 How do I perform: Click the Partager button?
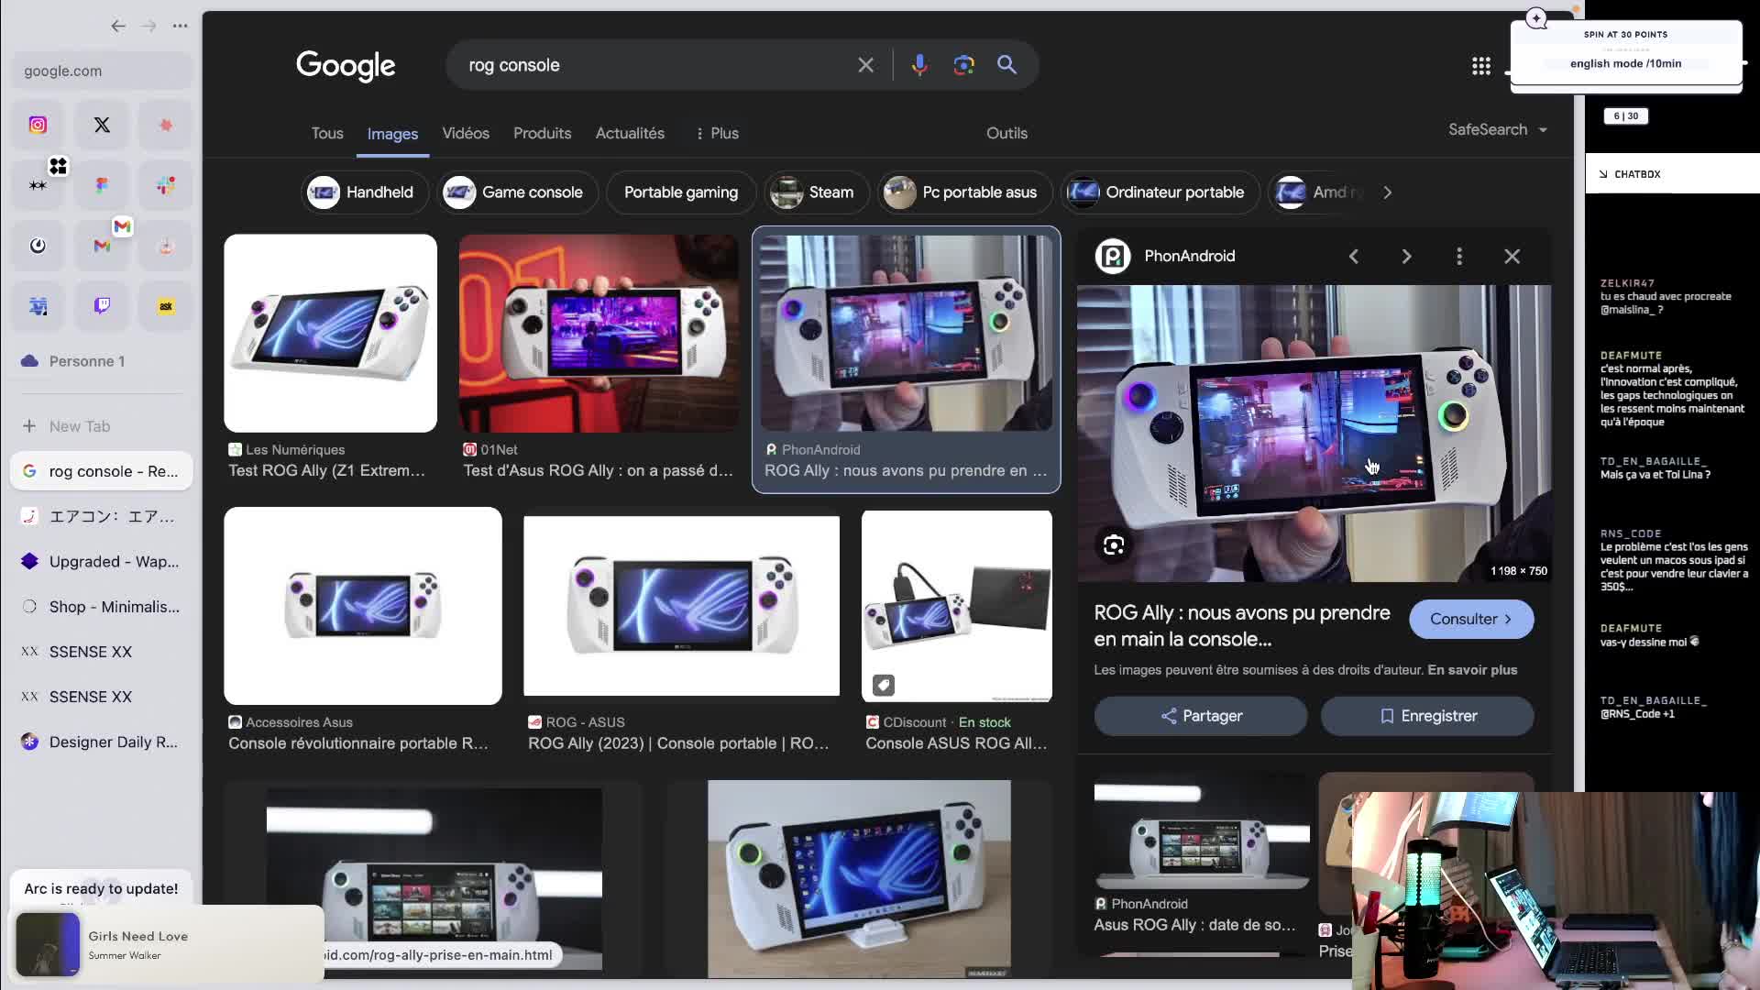[1201, 716]
